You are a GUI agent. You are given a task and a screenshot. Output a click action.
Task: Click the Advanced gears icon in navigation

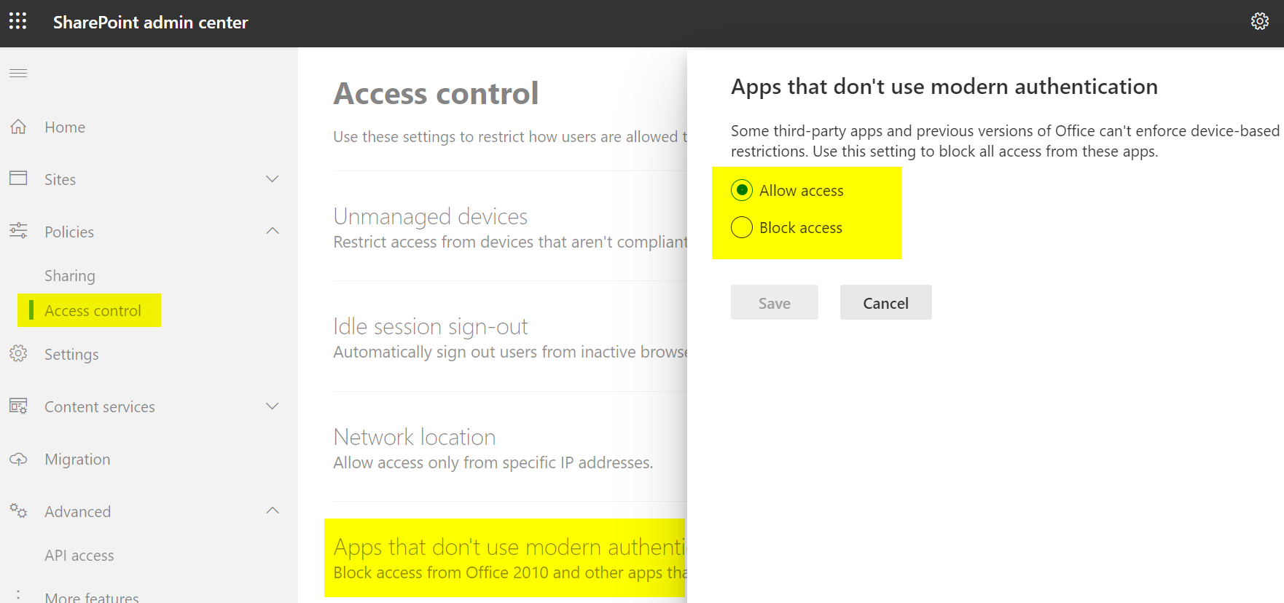coord(18,511)
